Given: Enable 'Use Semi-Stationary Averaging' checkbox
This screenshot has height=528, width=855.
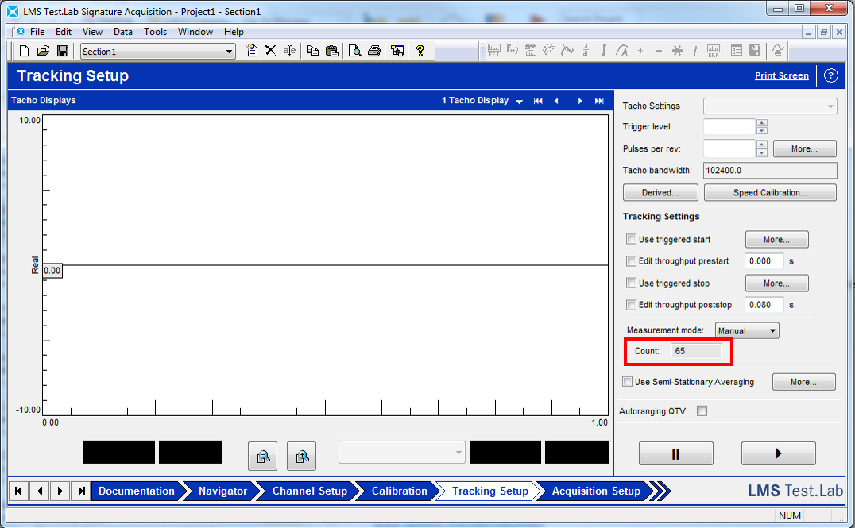Looking at the screenshot, I should (628, 381).
